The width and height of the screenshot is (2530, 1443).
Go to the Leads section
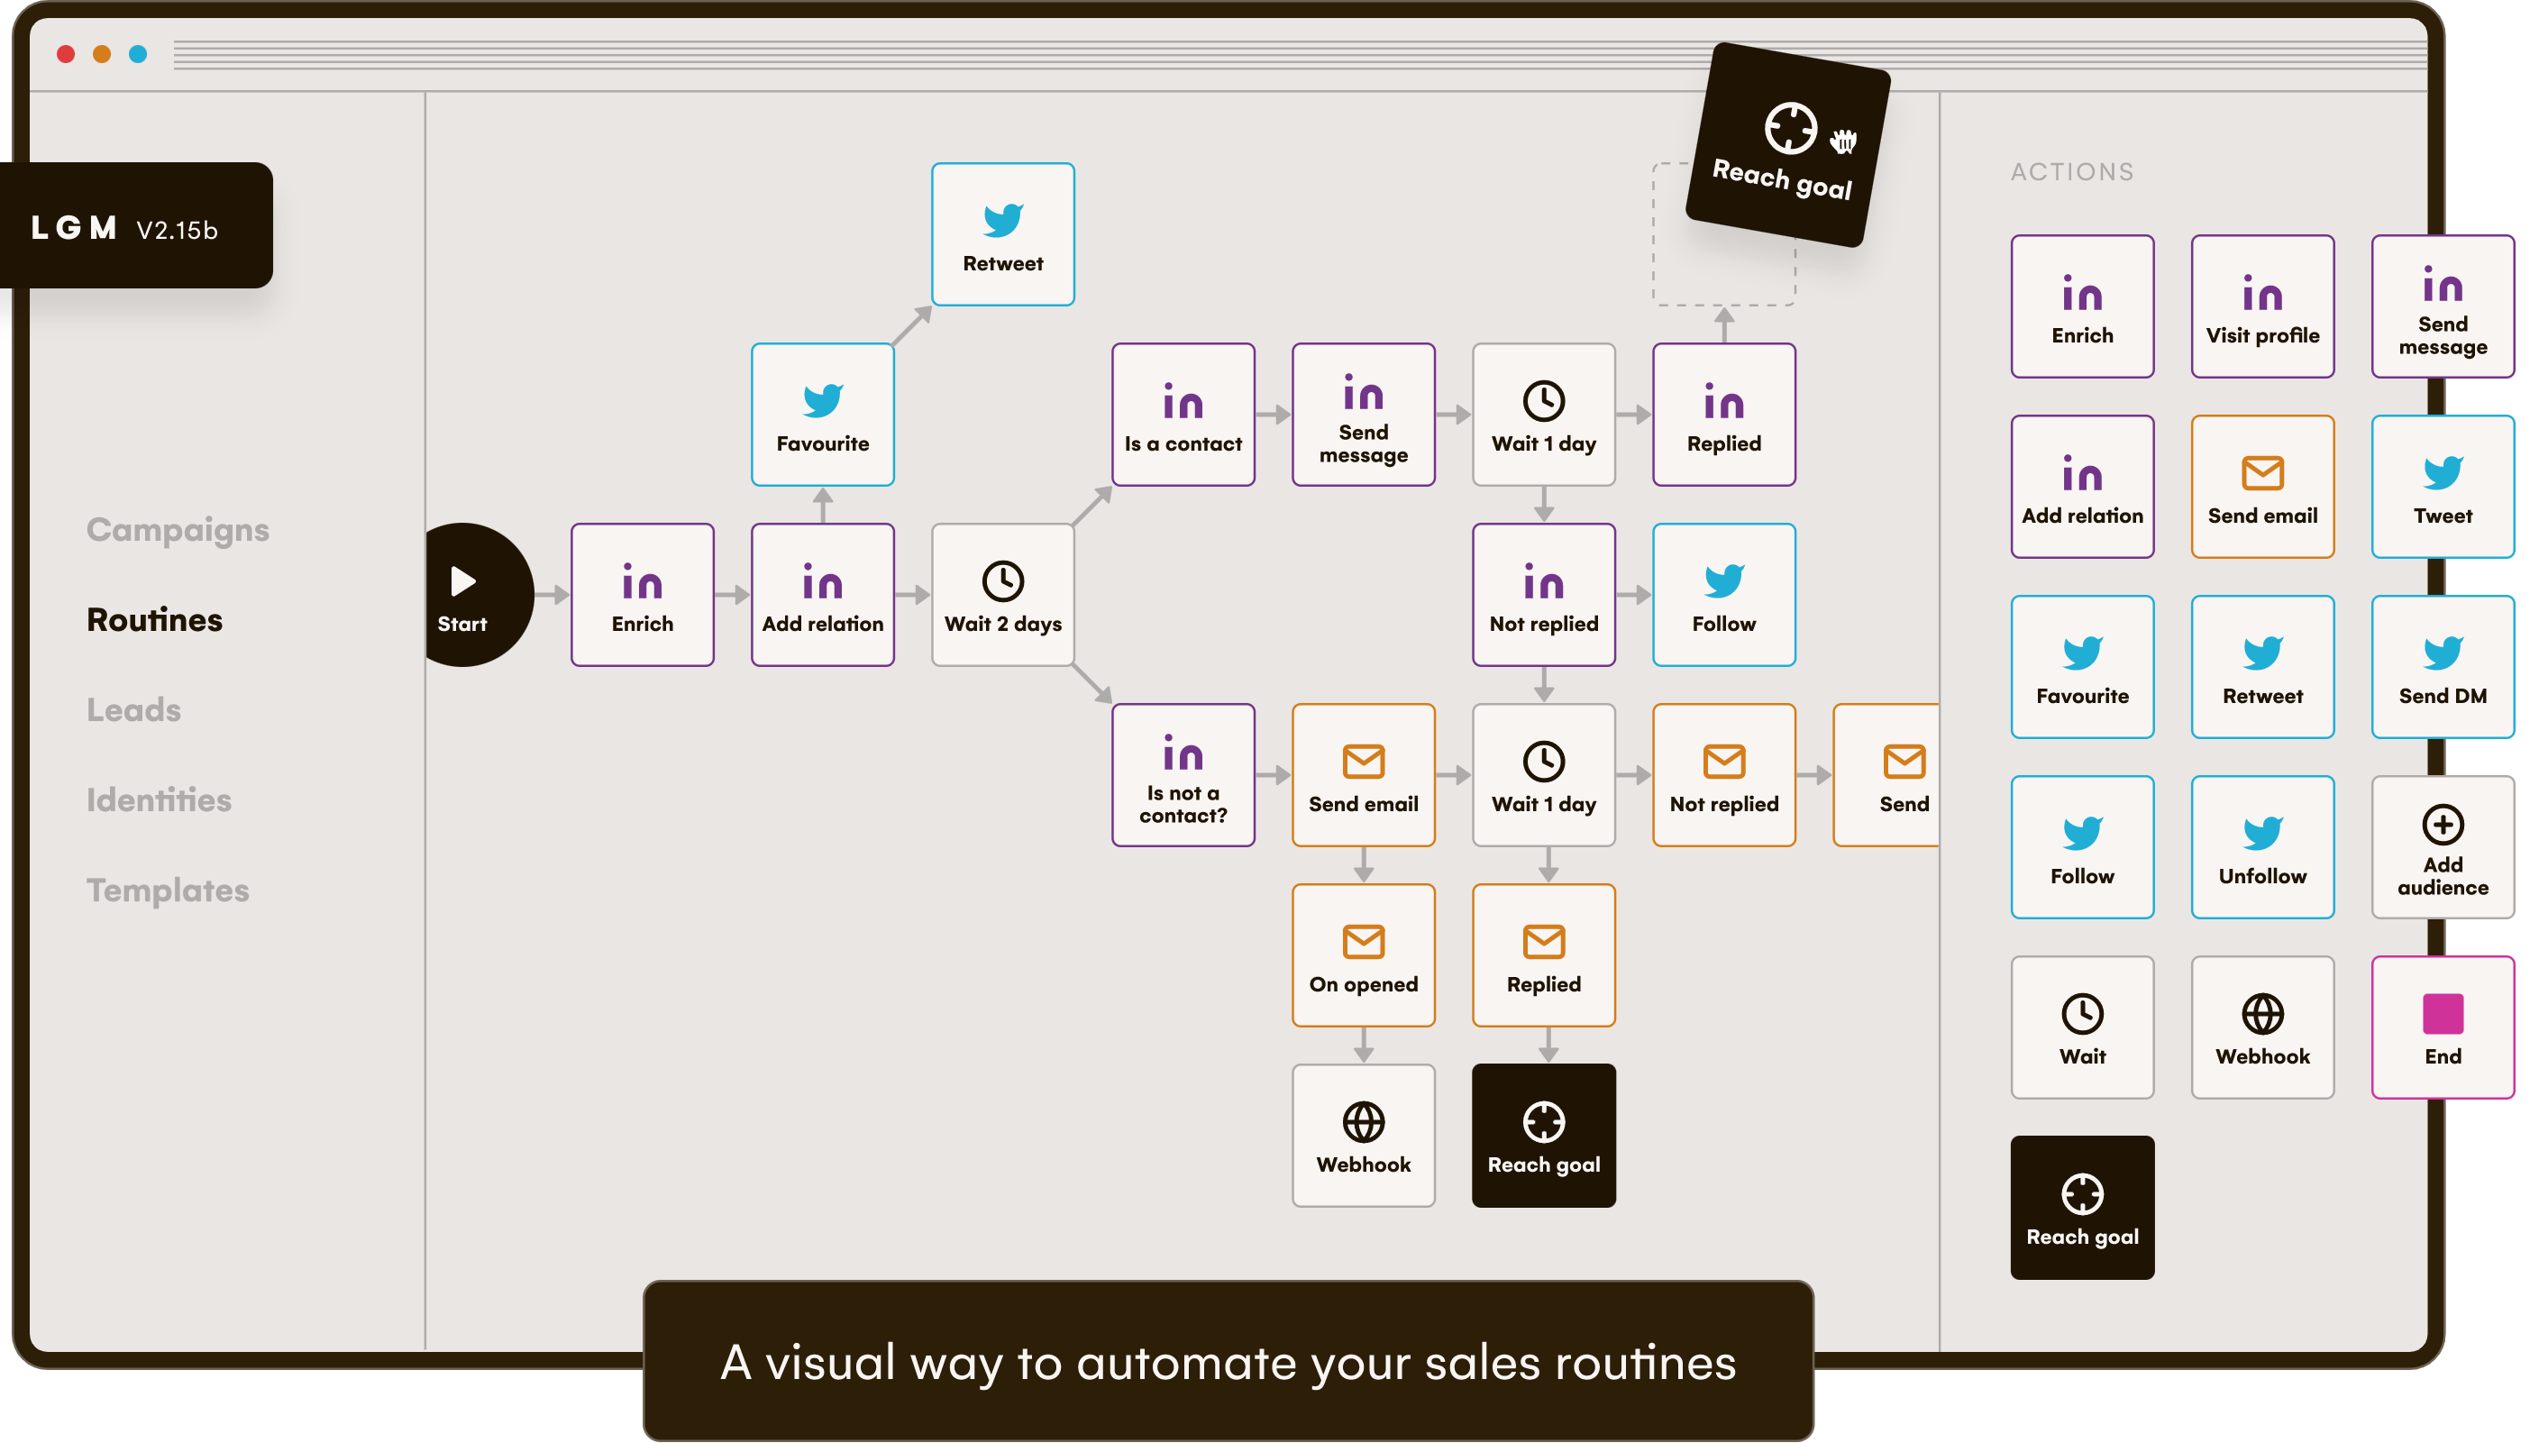point(133,709)
